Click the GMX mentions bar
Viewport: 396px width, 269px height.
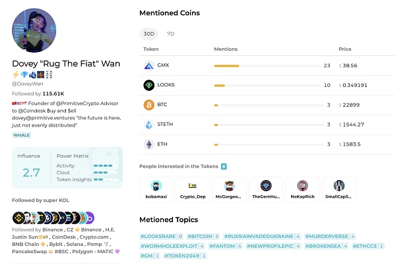coord(226,65)
